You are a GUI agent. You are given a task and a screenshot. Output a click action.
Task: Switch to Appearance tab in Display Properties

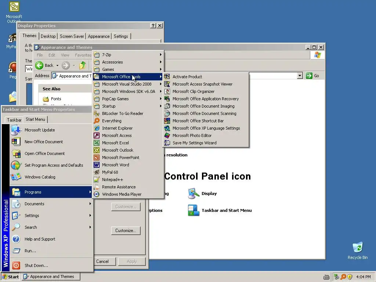[x=98, y=36]
